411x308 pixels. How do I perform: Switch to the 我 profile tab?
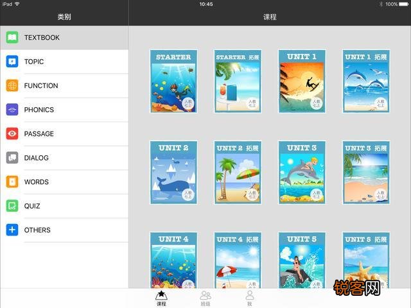[x=250, y=298]
